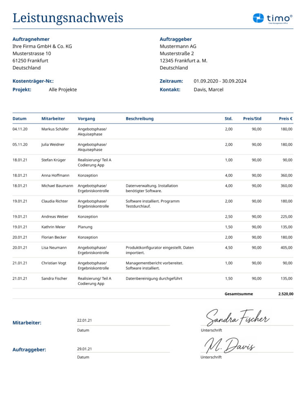Click the M. Davis handwritten signature
The width and height of the screenshot is (306, 418).
pos(229,345)
